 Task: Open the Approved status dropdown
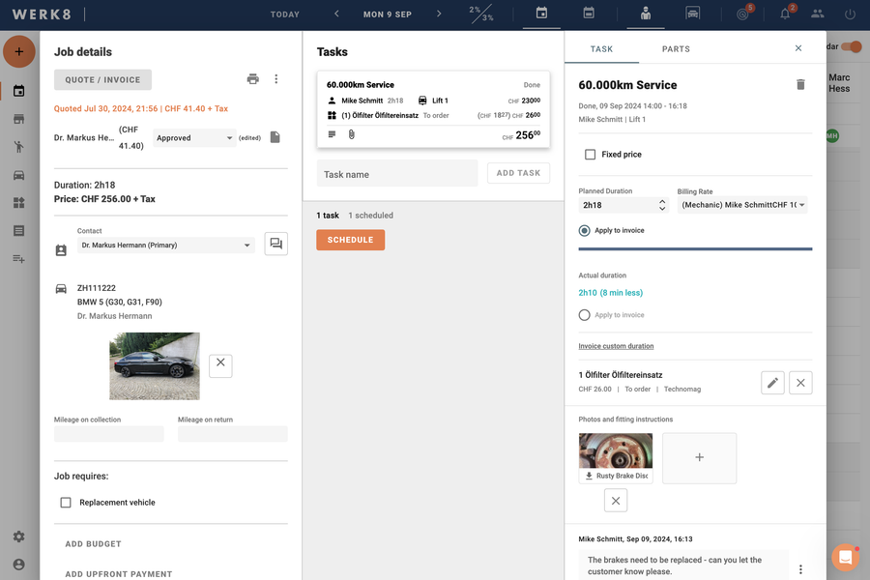(194, 138)
